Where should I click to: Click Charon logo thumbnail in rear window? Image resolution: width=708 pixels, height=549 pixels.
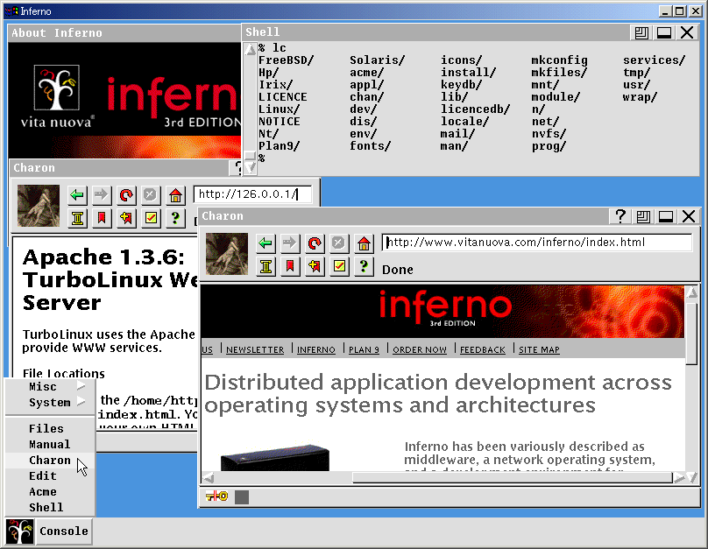[39, 206]
